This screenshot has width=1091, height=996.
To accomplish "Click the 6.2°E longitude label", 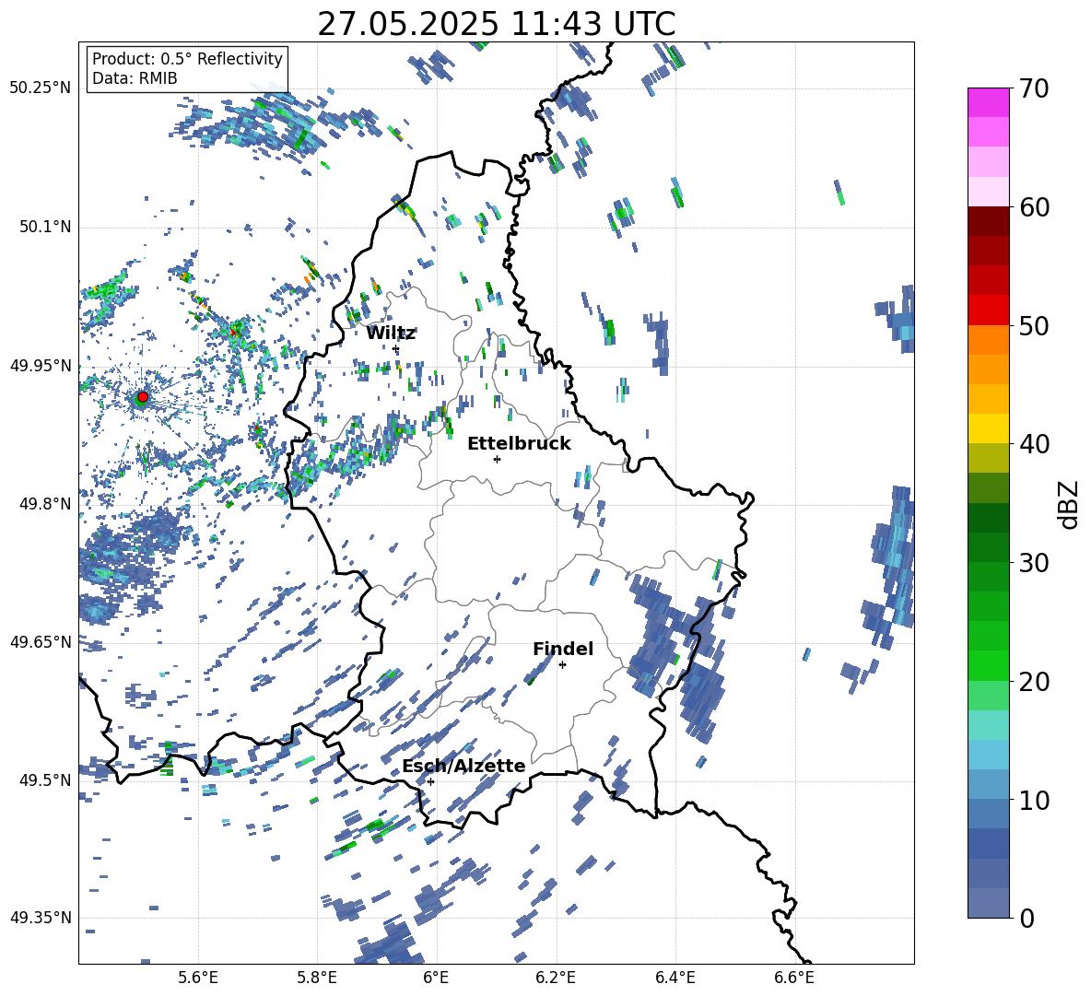I will point(556,978).
